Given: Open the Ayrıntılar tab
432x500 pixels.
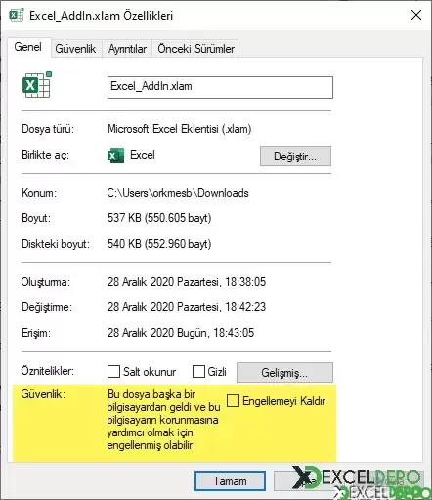Looking at the screenshot, I should click(x=127, y=49).
